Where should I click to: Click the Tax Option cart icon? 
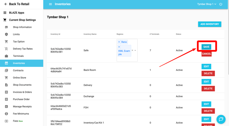pyautogui.click(x=6, y=42)
